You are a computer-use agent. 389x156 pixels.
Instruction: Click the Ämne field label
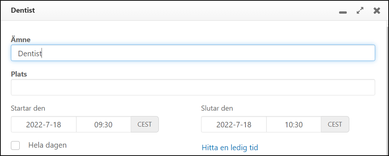click(x=21, y=40)
